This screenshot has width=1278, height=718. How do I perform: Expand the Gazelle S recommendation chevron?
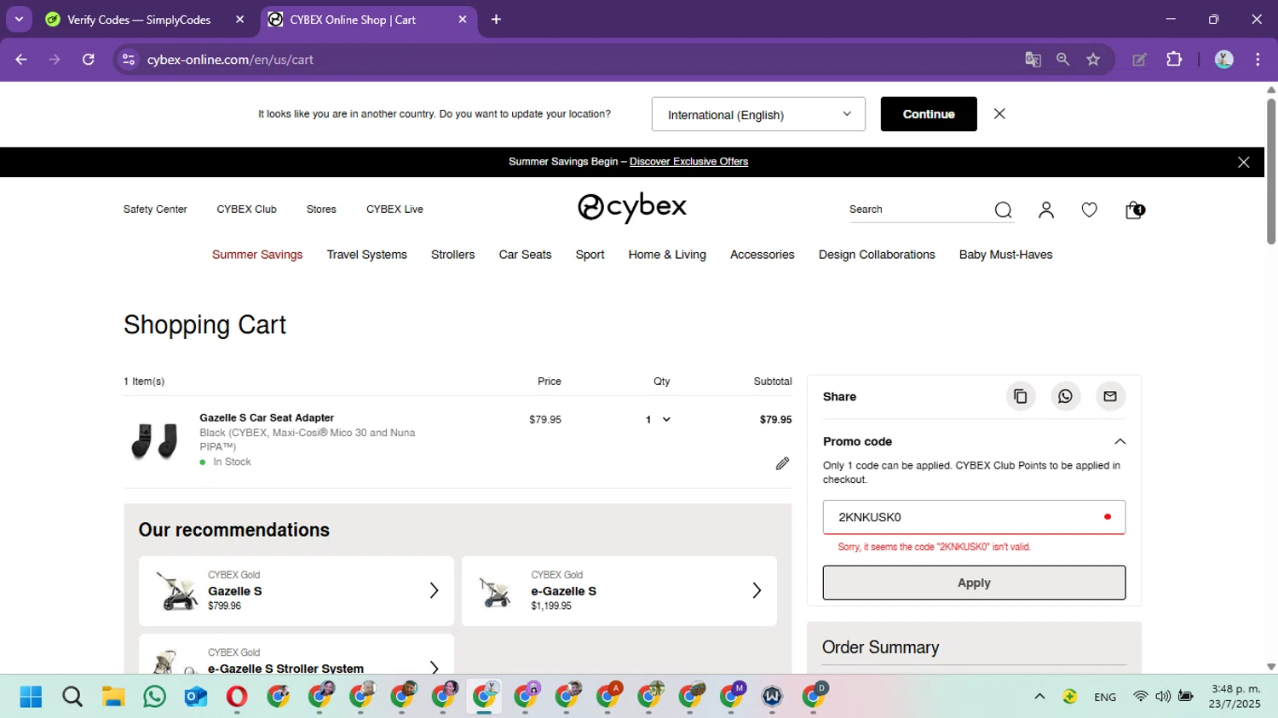[x=434, y=590]
